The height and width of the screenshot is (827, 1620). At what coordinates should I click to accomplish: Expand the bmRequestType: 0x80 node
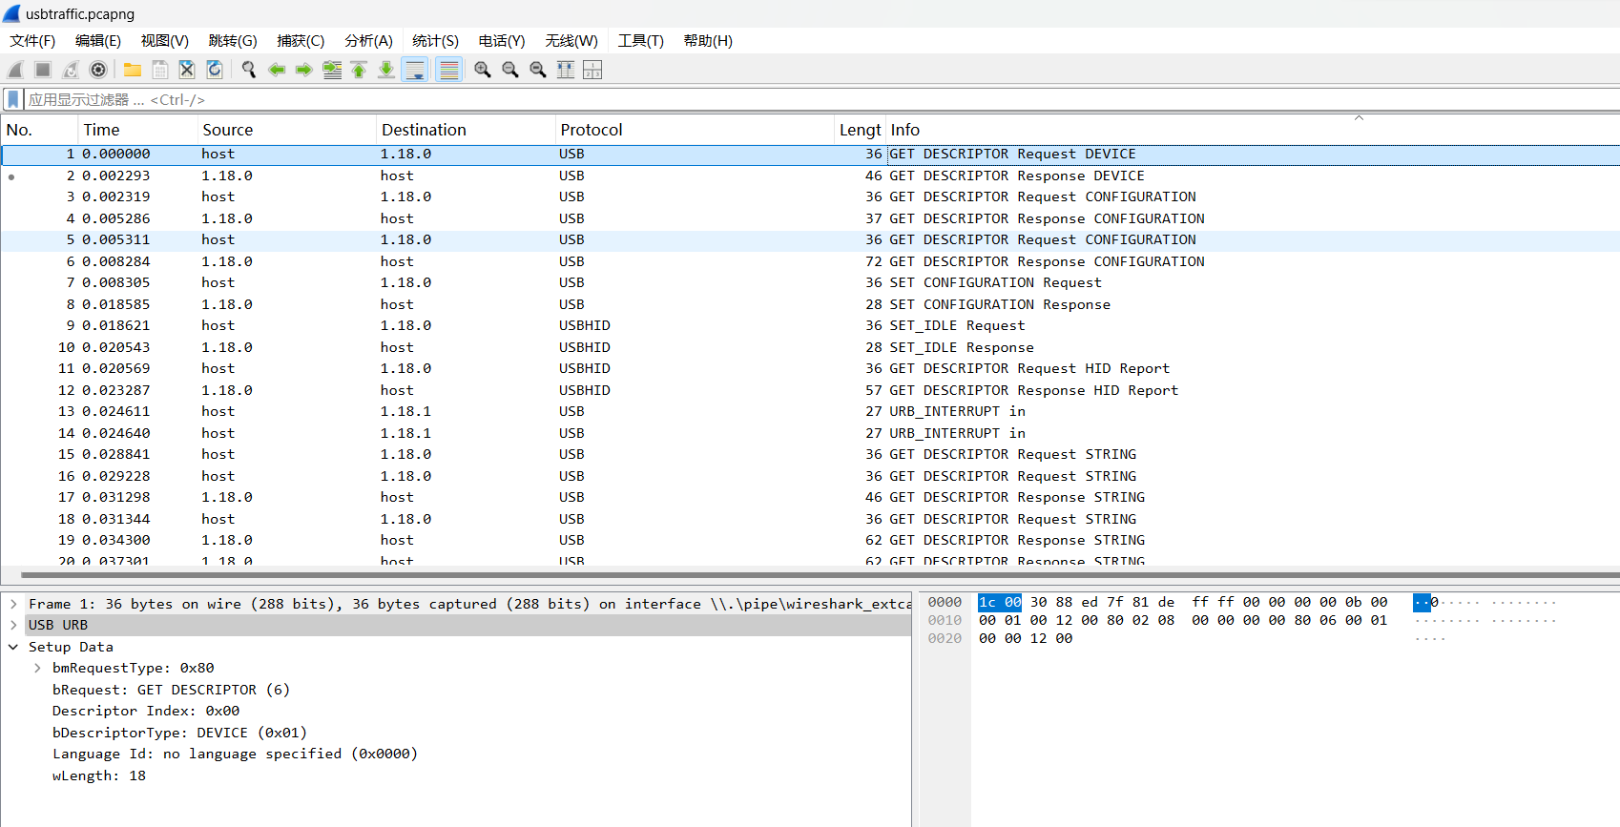(x=37, y=668)
